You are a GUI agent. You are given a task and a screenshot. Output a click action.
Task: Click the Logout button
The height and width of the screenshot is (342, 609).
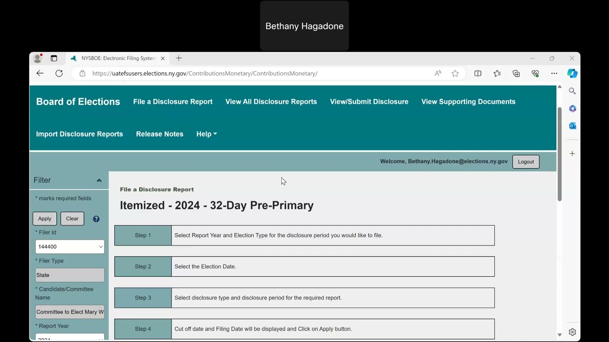(526, 161)
